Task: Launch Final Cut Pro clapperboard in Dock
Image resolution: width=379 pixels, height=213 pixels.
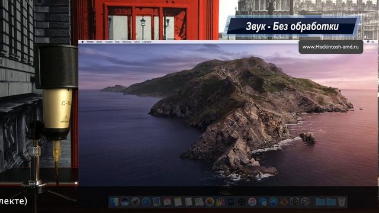Action: coord(220,202)
